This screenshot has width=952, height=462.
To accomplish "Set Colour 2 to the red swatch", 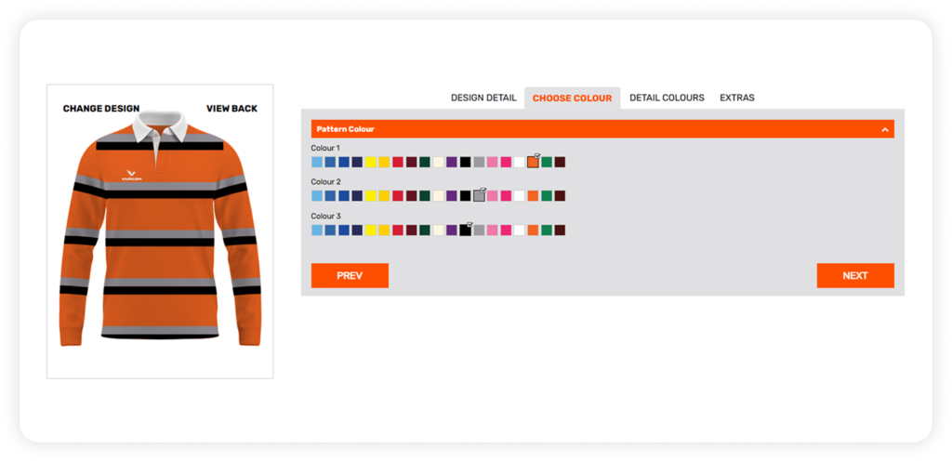I will [x=398, y=196].
